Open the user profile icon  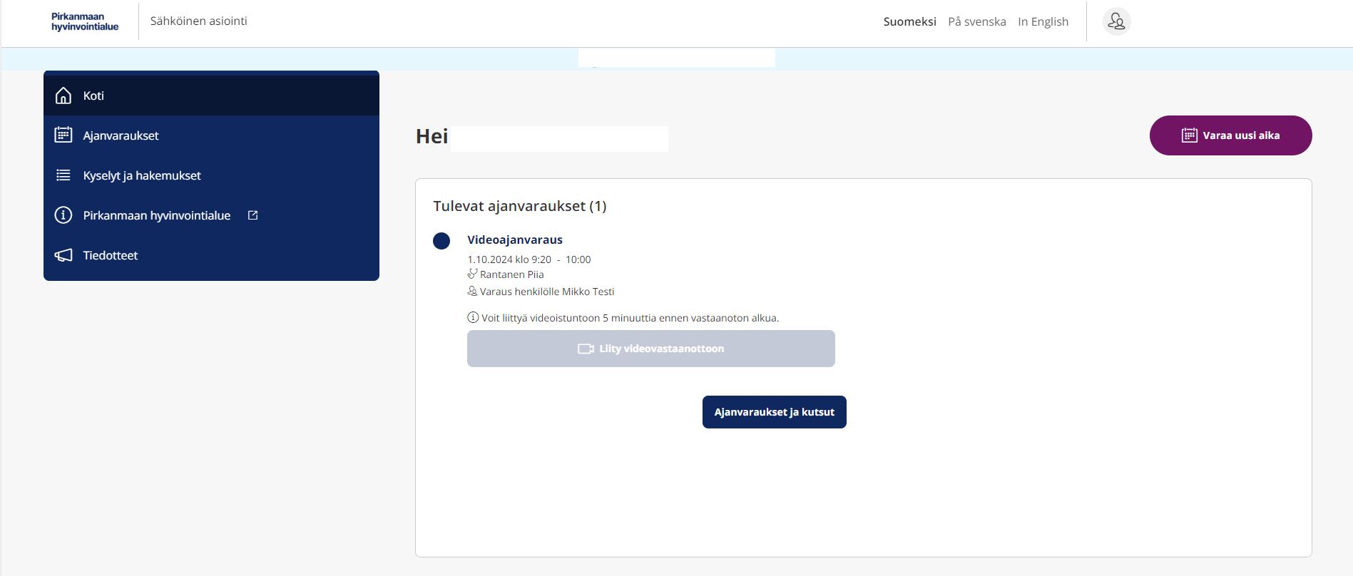[1116, 21]
